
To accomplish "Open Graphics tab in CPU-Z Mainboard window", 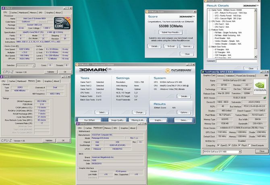I will pos(125,128).
